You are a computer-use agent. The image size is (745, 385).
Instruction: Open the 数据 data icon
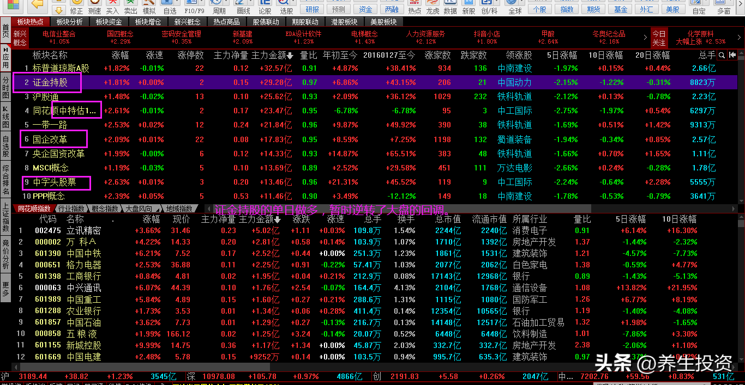click(x=450, y=7)
